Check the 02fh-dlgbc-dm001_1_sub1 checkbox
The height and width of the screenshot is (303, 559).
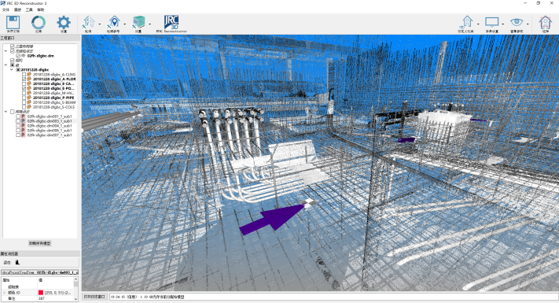coord(18,116)
